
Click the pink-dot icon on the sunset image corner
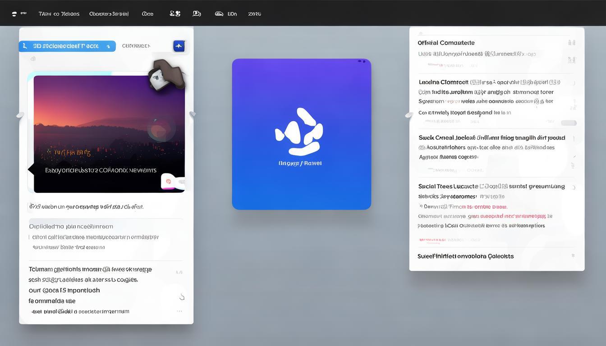pyautogui.click(x=169, y=182)
